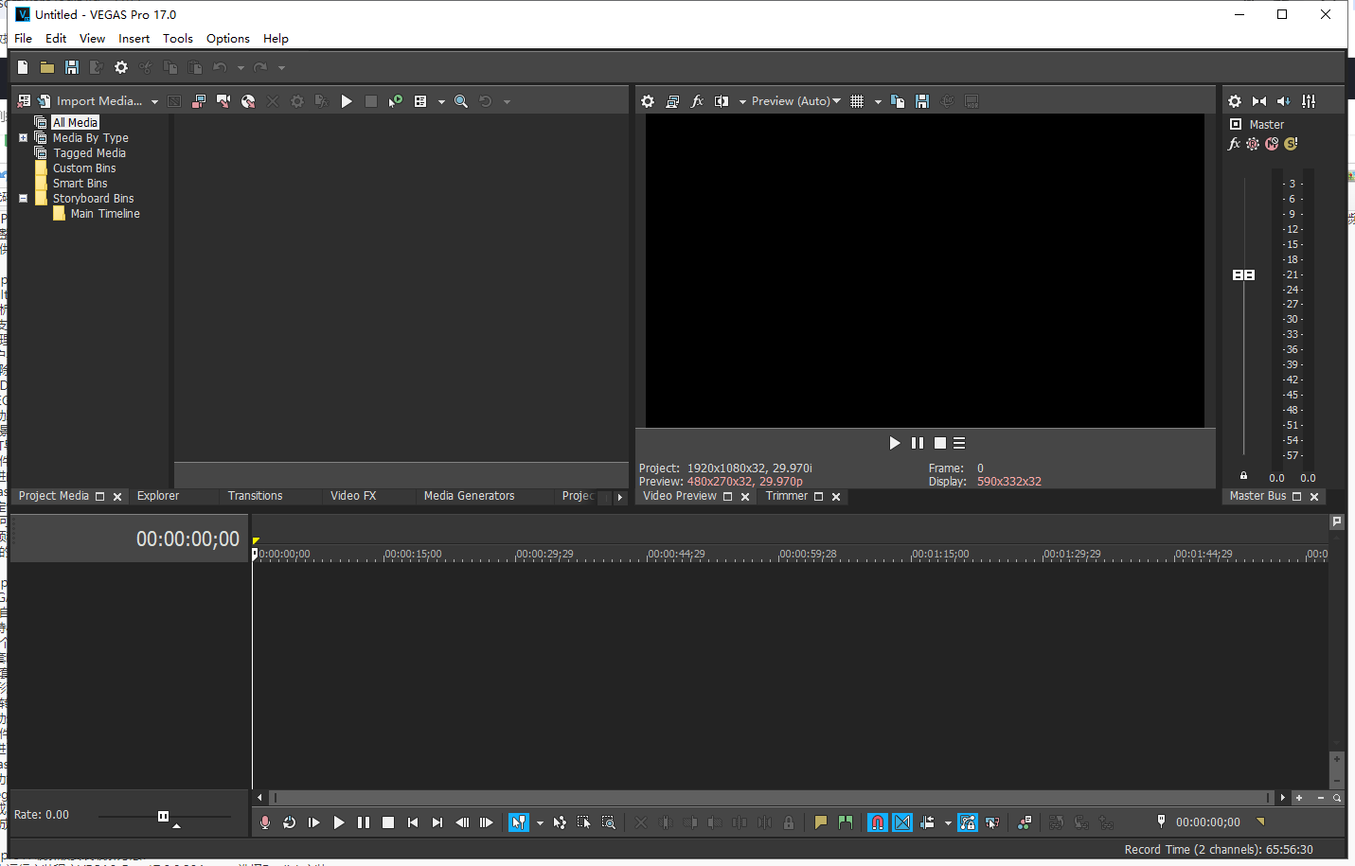Viewport: 1355px width, 866px height.
Task: Toggle Enable Snapping magnet
Action: [x=878, y=822]
